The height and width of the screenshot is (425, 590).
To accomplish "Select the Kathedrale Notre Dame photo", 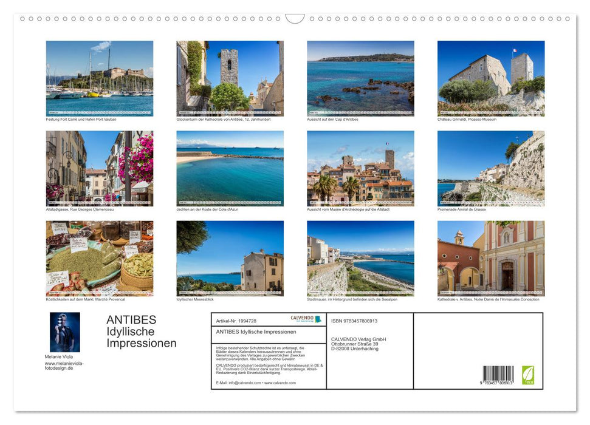I will point(490,258).
